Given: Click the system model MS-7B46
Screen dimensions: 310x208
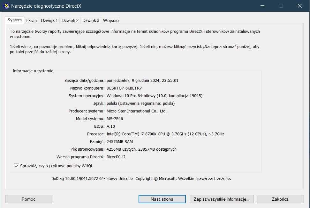Looking at the screenshot, I should [x=115, y=119].
